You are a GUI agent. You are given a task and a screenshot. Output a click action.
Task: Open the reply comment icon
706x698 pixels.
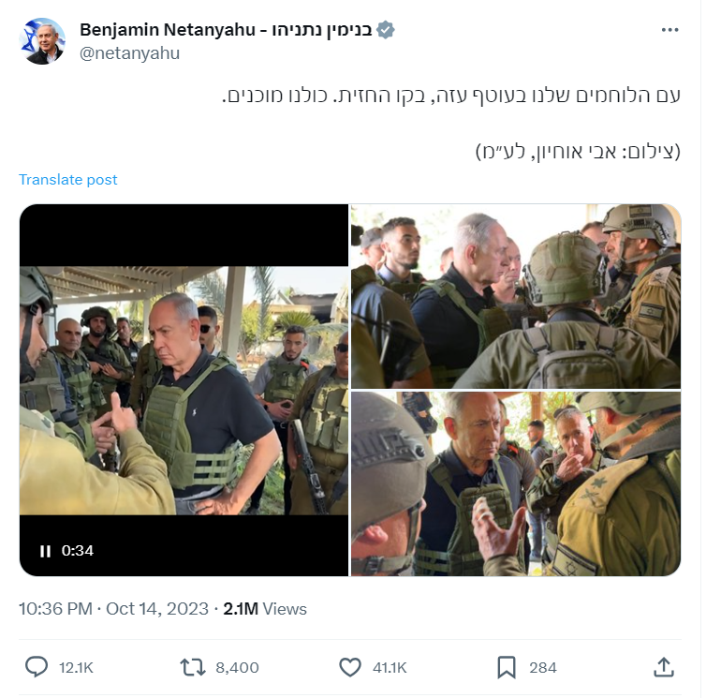pos(36,667)
